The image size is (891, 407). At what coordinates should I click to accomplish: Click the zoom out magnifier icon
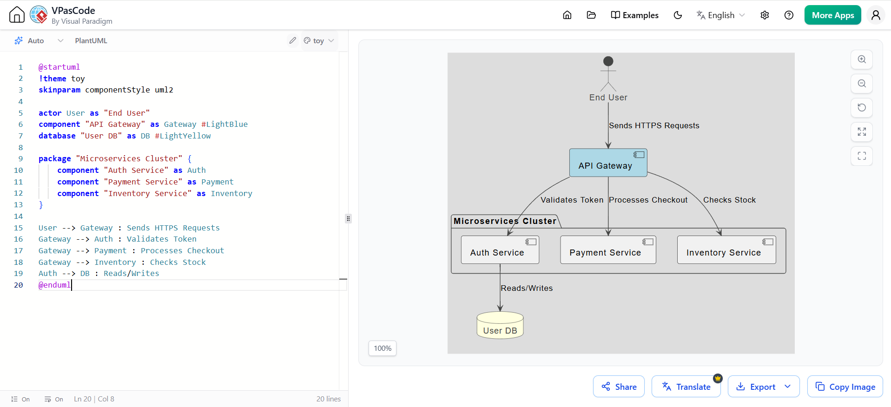tap(862, 84)
